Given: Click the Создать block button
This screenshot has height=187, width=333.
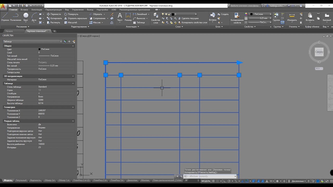Looking at the screenshot, I should [x=223, y=14].
